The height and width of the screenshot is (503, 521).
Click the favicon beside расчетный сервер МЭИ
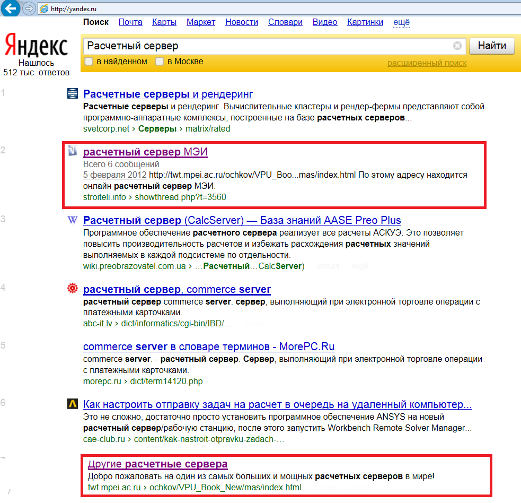73,151
